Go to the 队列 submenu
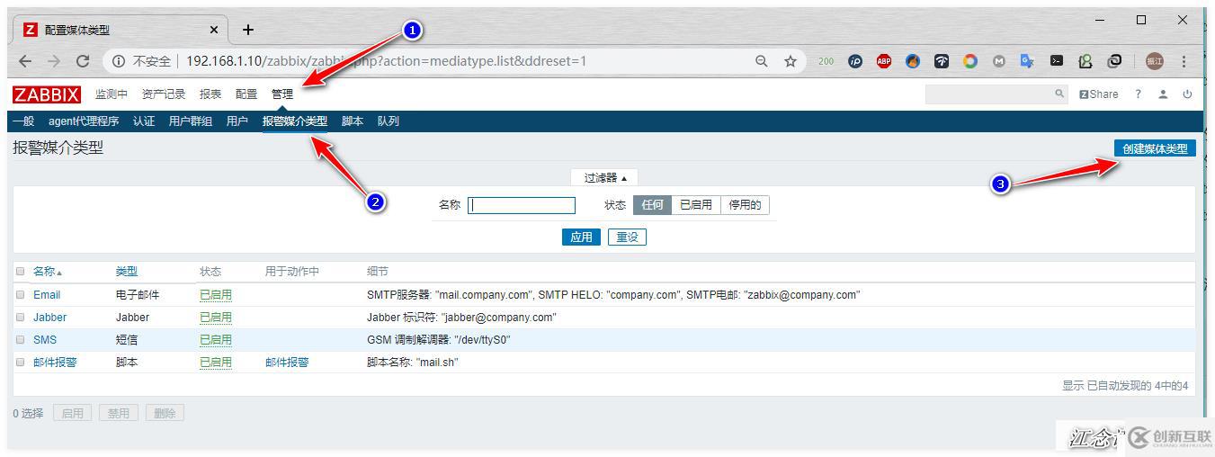Screen dimensions: 1215x457 coord(389,121)
